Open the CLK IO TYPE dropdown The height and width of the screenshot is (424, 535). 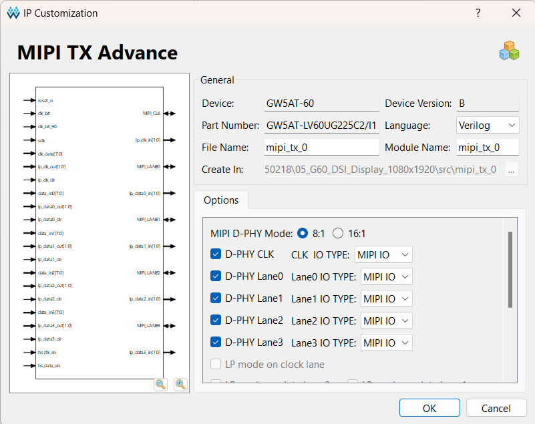[383, 254]
